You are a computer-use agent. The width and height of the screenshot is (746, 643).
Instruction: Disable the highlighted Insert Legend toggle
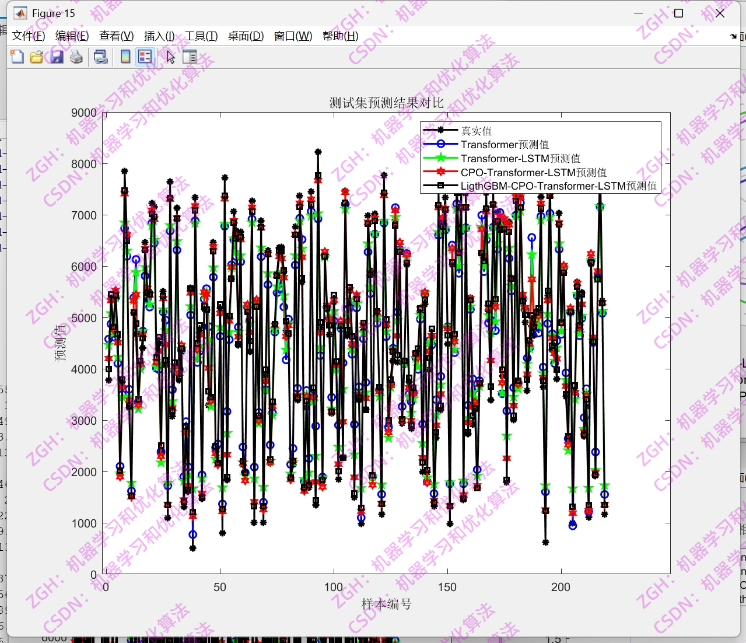pyautogui.click(x=145, y=57)
